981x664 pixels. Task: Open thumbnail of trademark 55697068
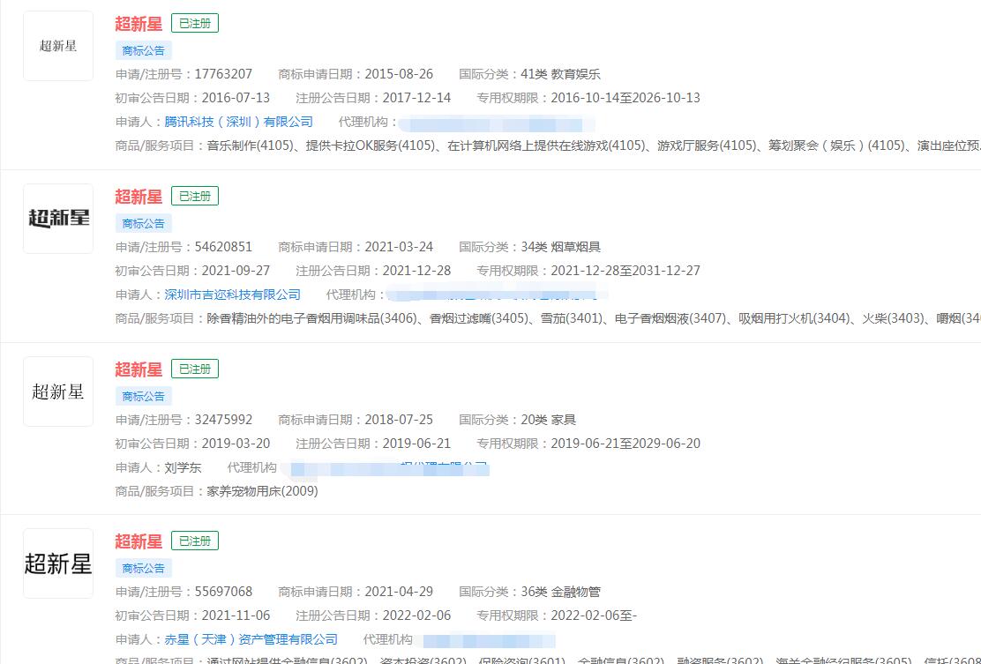coord(58,563)
